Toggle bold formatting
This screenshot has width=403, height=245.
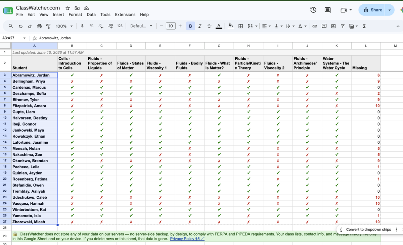click(x=190, y=26)
